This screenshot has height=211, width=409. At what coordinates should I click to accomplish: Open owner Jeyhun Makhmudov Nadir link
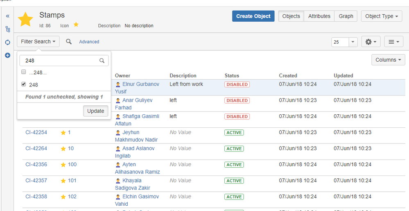tap(136, 136)
